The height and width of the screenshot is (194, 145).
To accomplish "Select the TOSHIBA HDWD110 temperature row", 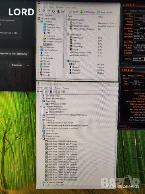I will tap(86, 55).
